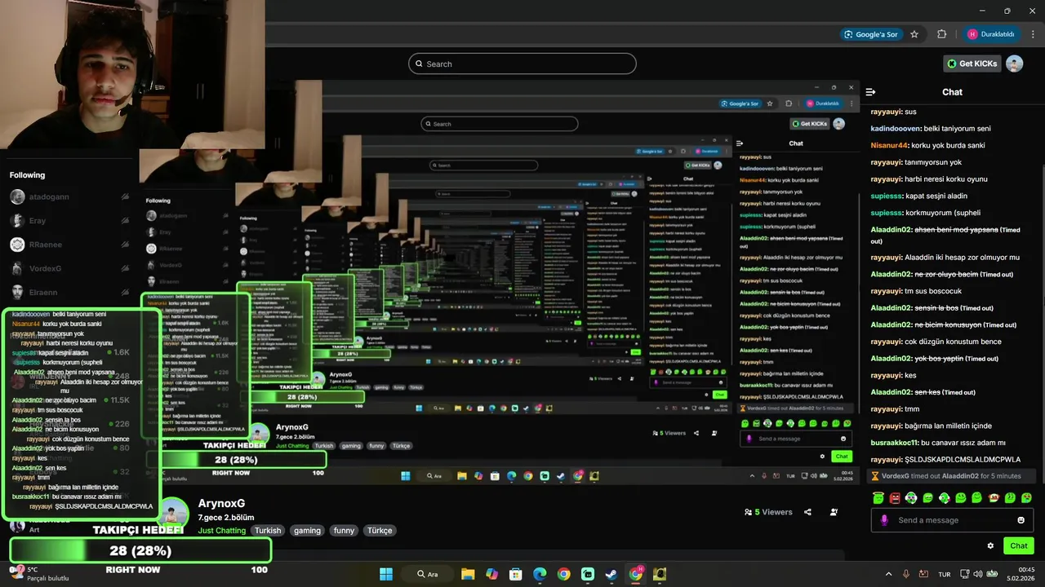Open Microsoft Edge from the taskbar
1045x587 pixels.
(x=540, y=574)
